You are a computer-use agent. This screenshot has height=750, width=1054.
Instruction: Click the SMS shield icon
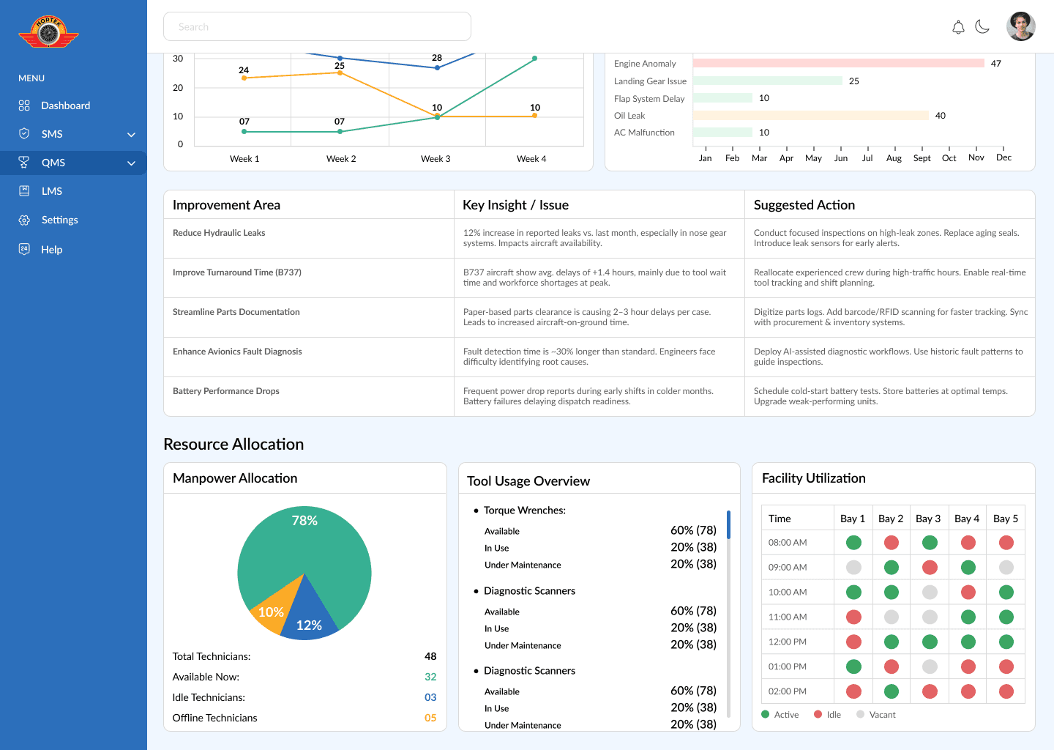tap(24, 134)
